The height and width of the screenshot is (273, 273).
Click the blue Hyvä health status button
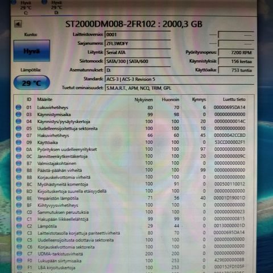point(32,51)
